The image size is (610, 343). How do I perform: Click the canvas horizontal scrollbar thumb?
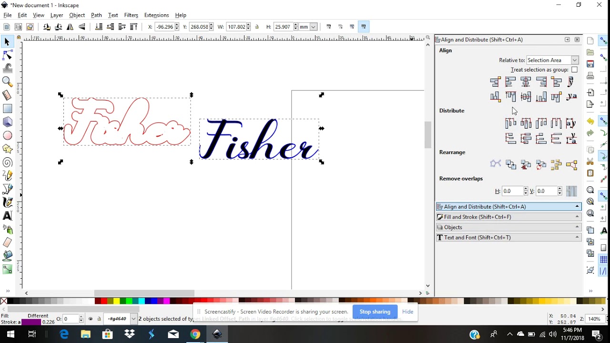144,293
